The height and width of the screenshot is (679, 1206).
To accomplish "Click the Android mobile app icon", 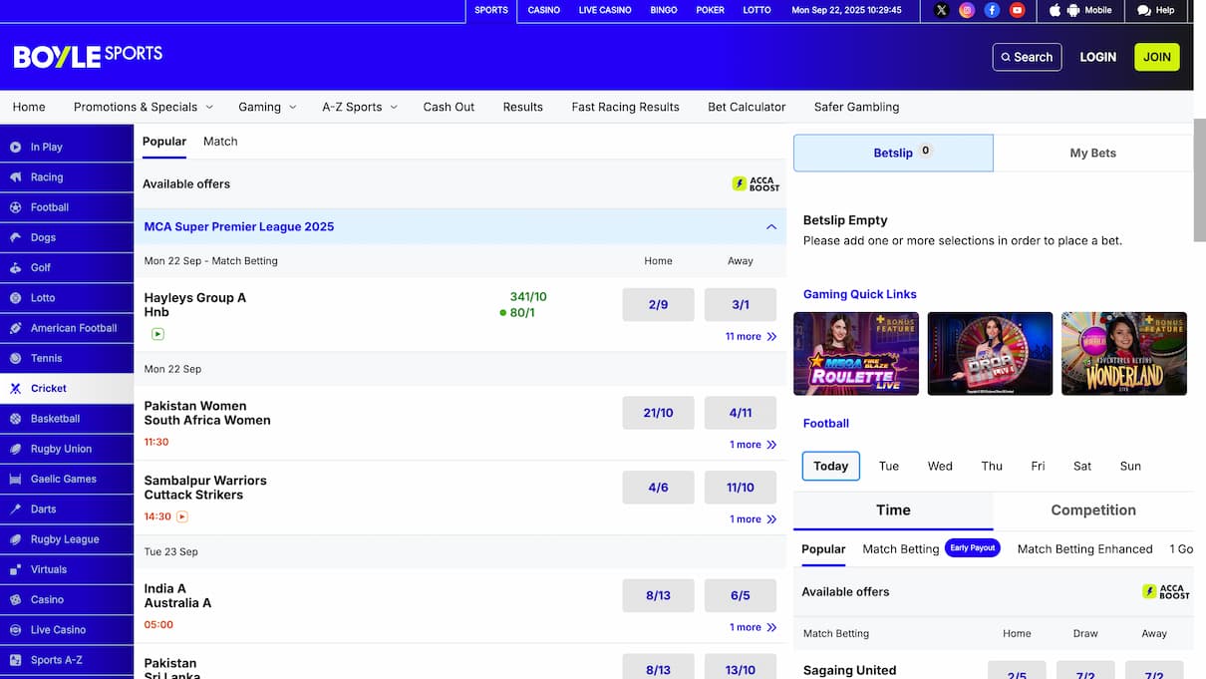I will pyautogui.click(x=1073, y=10).
